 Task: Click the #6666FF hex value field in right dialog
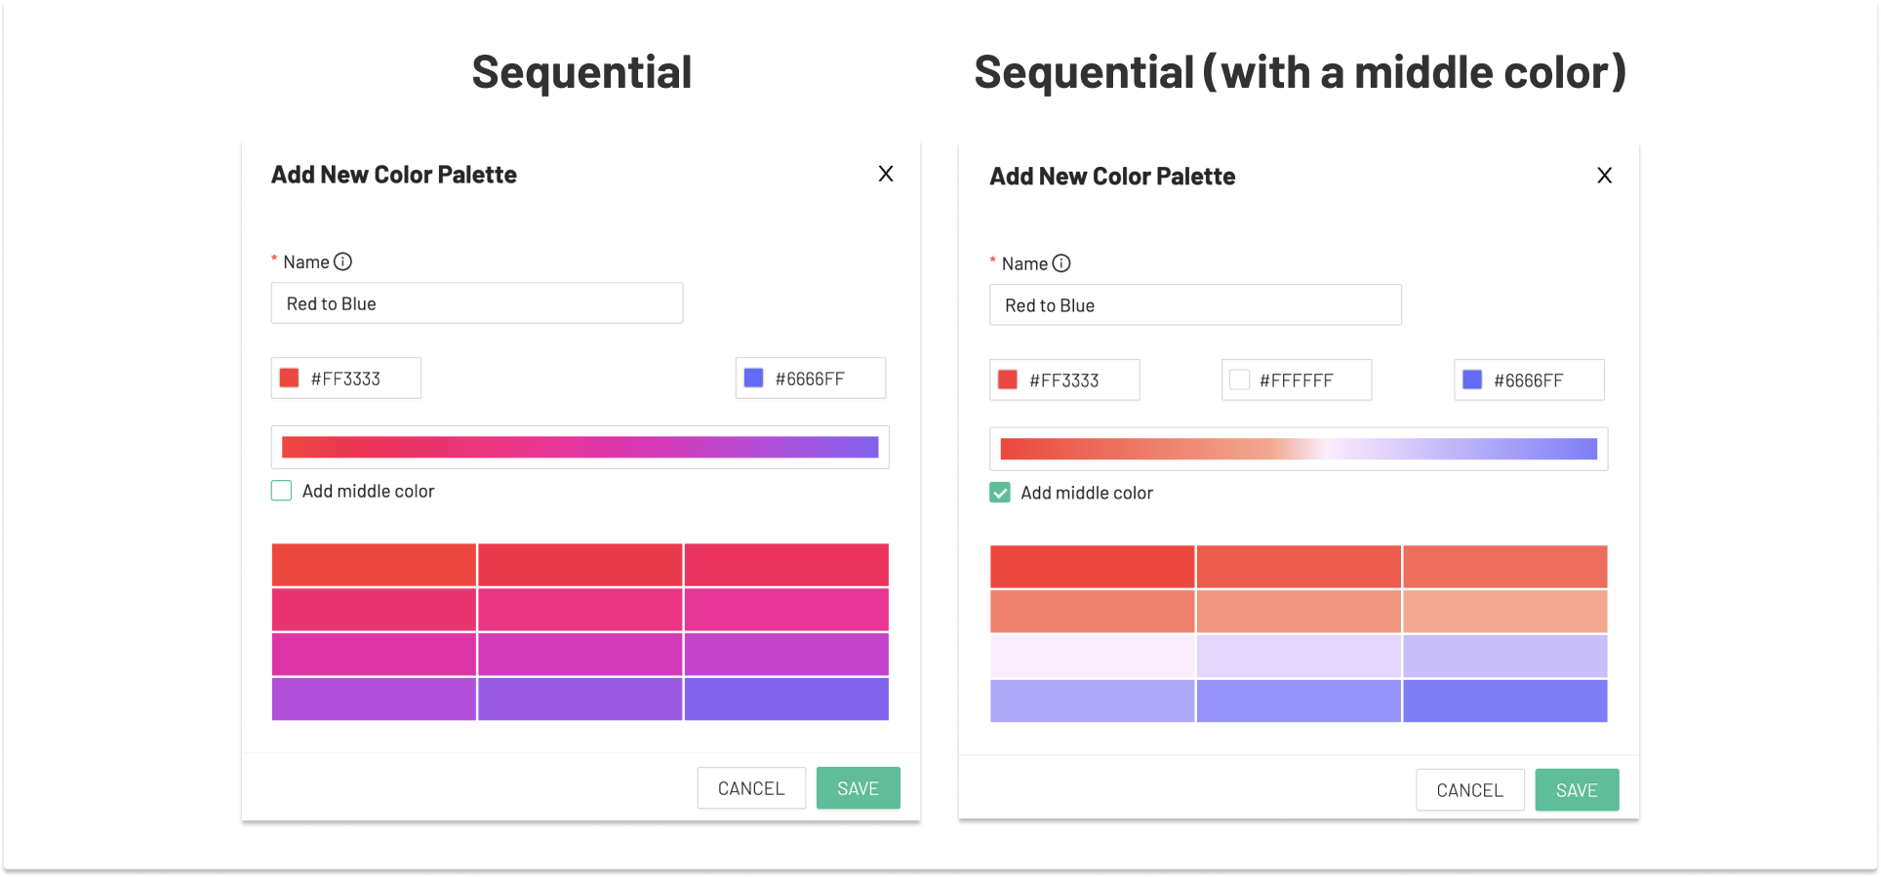1529,379
